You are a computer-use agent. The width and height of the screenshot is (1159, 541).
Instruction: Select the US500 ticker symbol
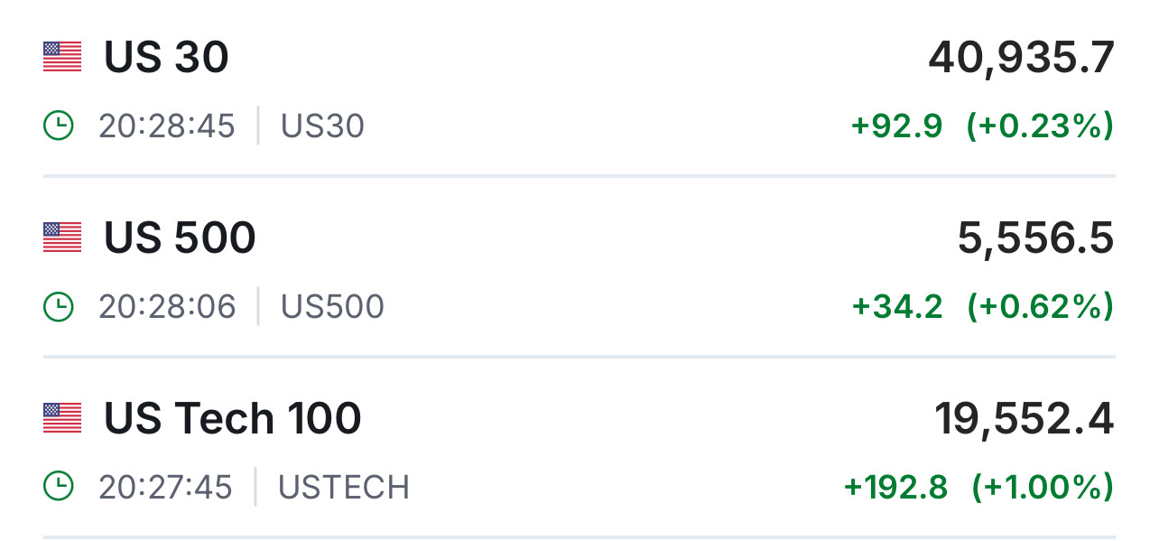click(332, 307)
